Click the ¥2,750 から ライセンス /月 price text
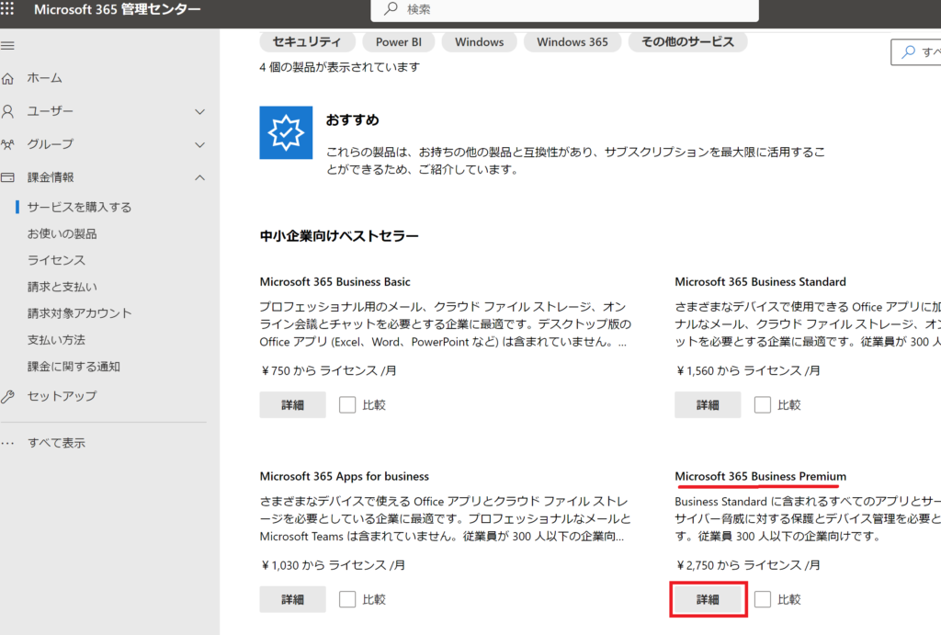The height and width of the screenshot is (635, 941). click(748, 565)
